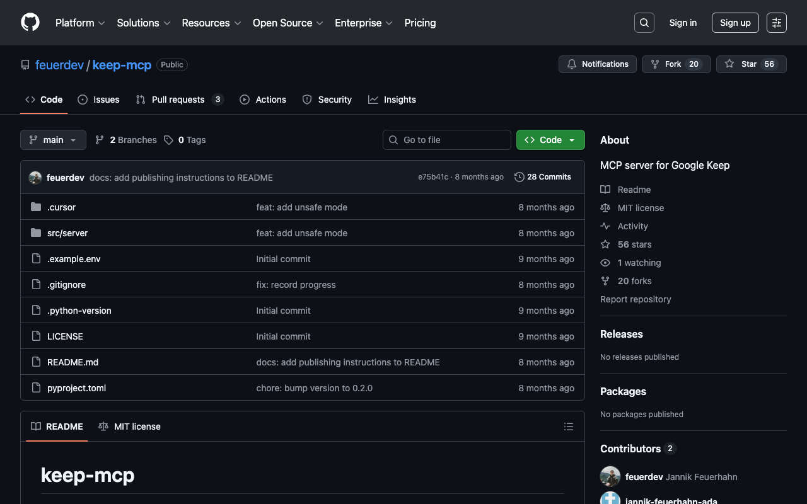Image resolution: width=807 pixels, height=504 pixels.
Task: Switch to the Pull requests tab
Action: click(178, 100)
